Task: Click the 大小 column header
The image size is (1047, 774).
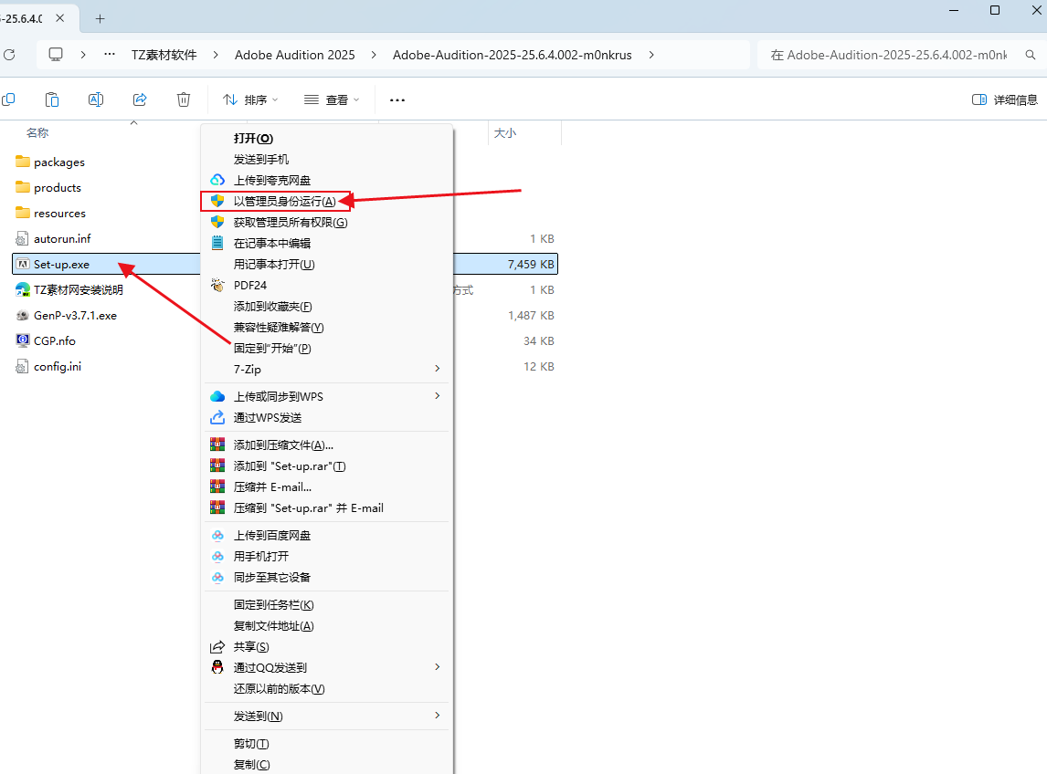Action: (505, 132)
